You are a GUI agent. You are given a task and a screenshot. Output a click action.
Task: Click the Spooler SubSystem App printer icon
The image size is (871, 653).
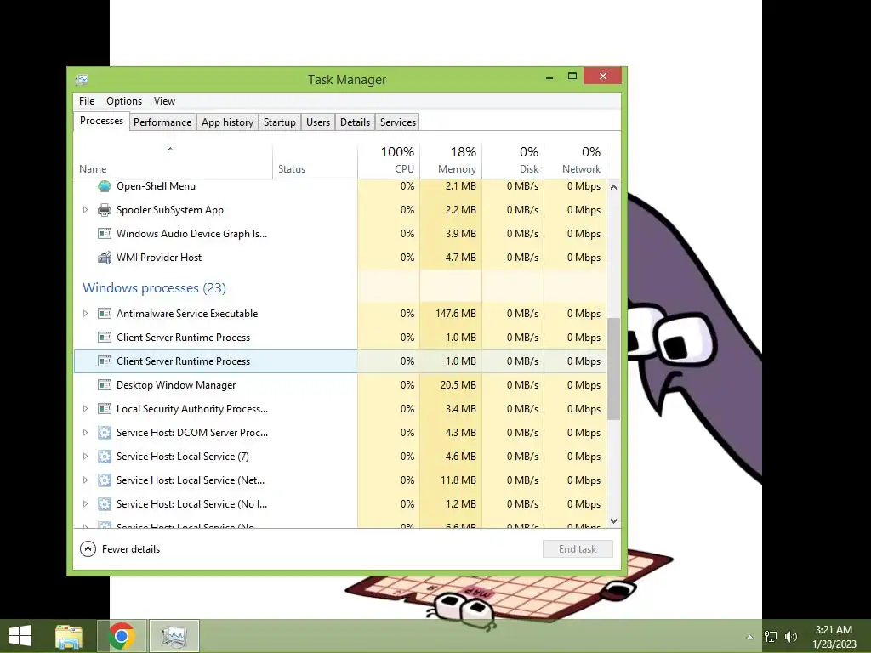click(105, 210)
